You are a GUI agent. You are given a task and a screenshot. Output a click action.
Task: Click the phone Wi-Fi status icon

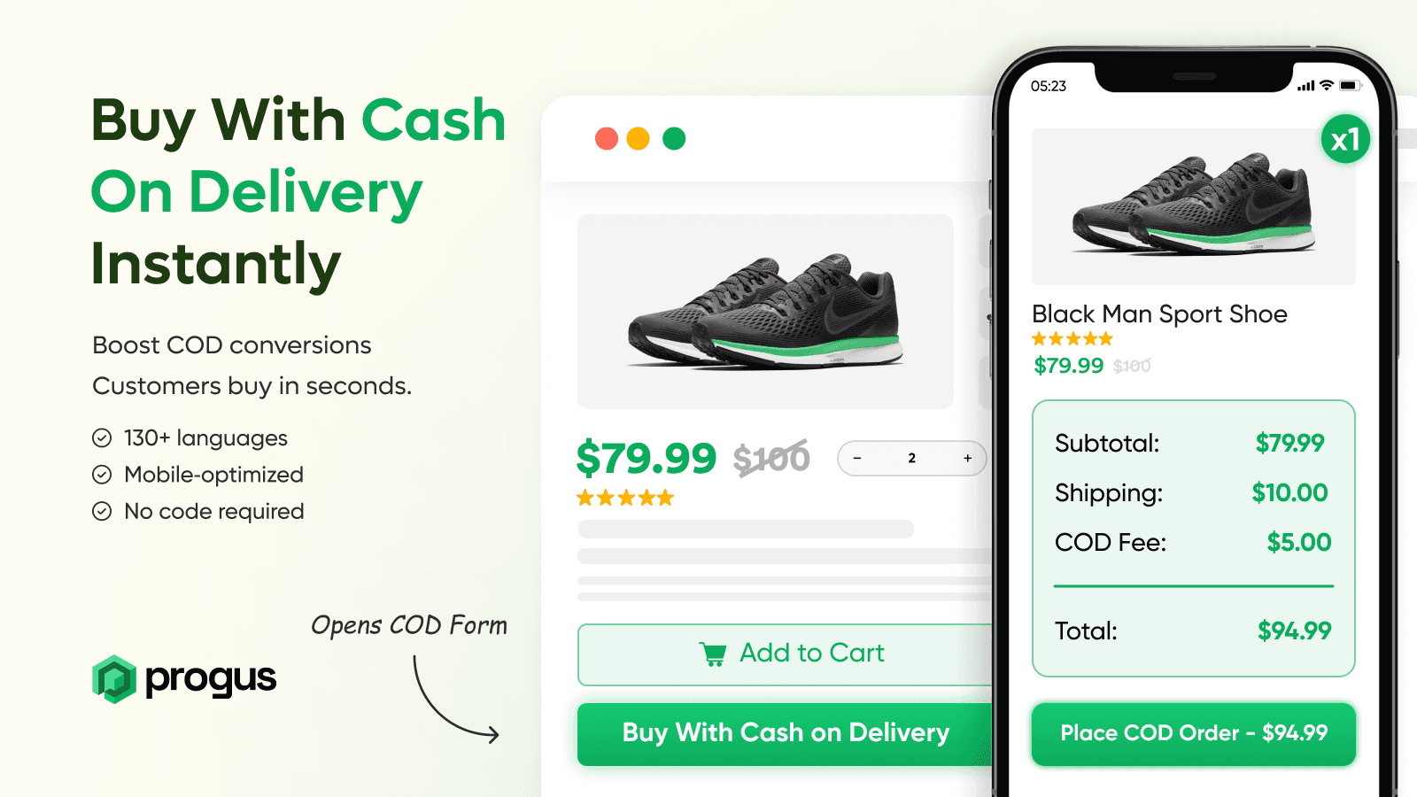tap(1327, 86)
